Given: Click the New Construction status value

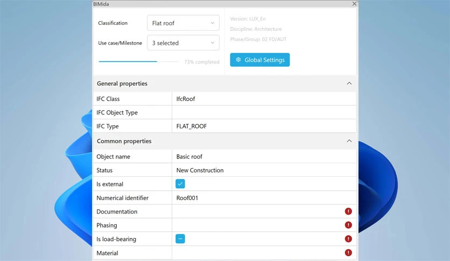Looking at the screenshot, I should pos(264,170).
